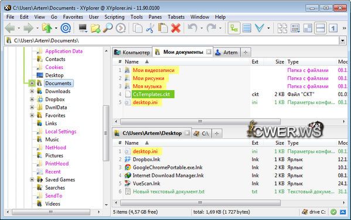
Task: Switch to the Artem tab
Action: coord(227,53)
